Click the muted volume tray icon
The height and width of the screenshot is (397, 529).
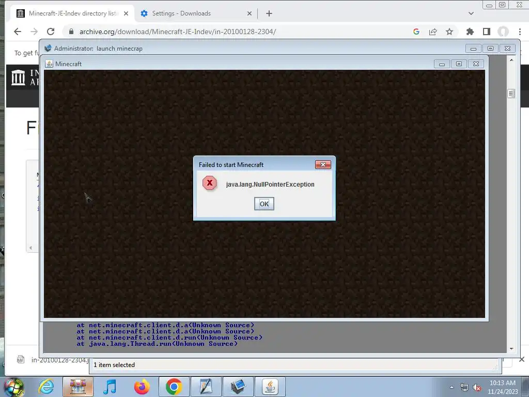477,387
